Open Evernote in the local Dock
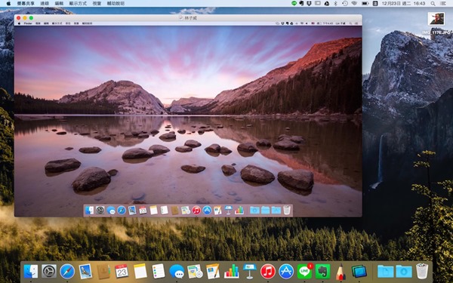 [x=322, y=272]
